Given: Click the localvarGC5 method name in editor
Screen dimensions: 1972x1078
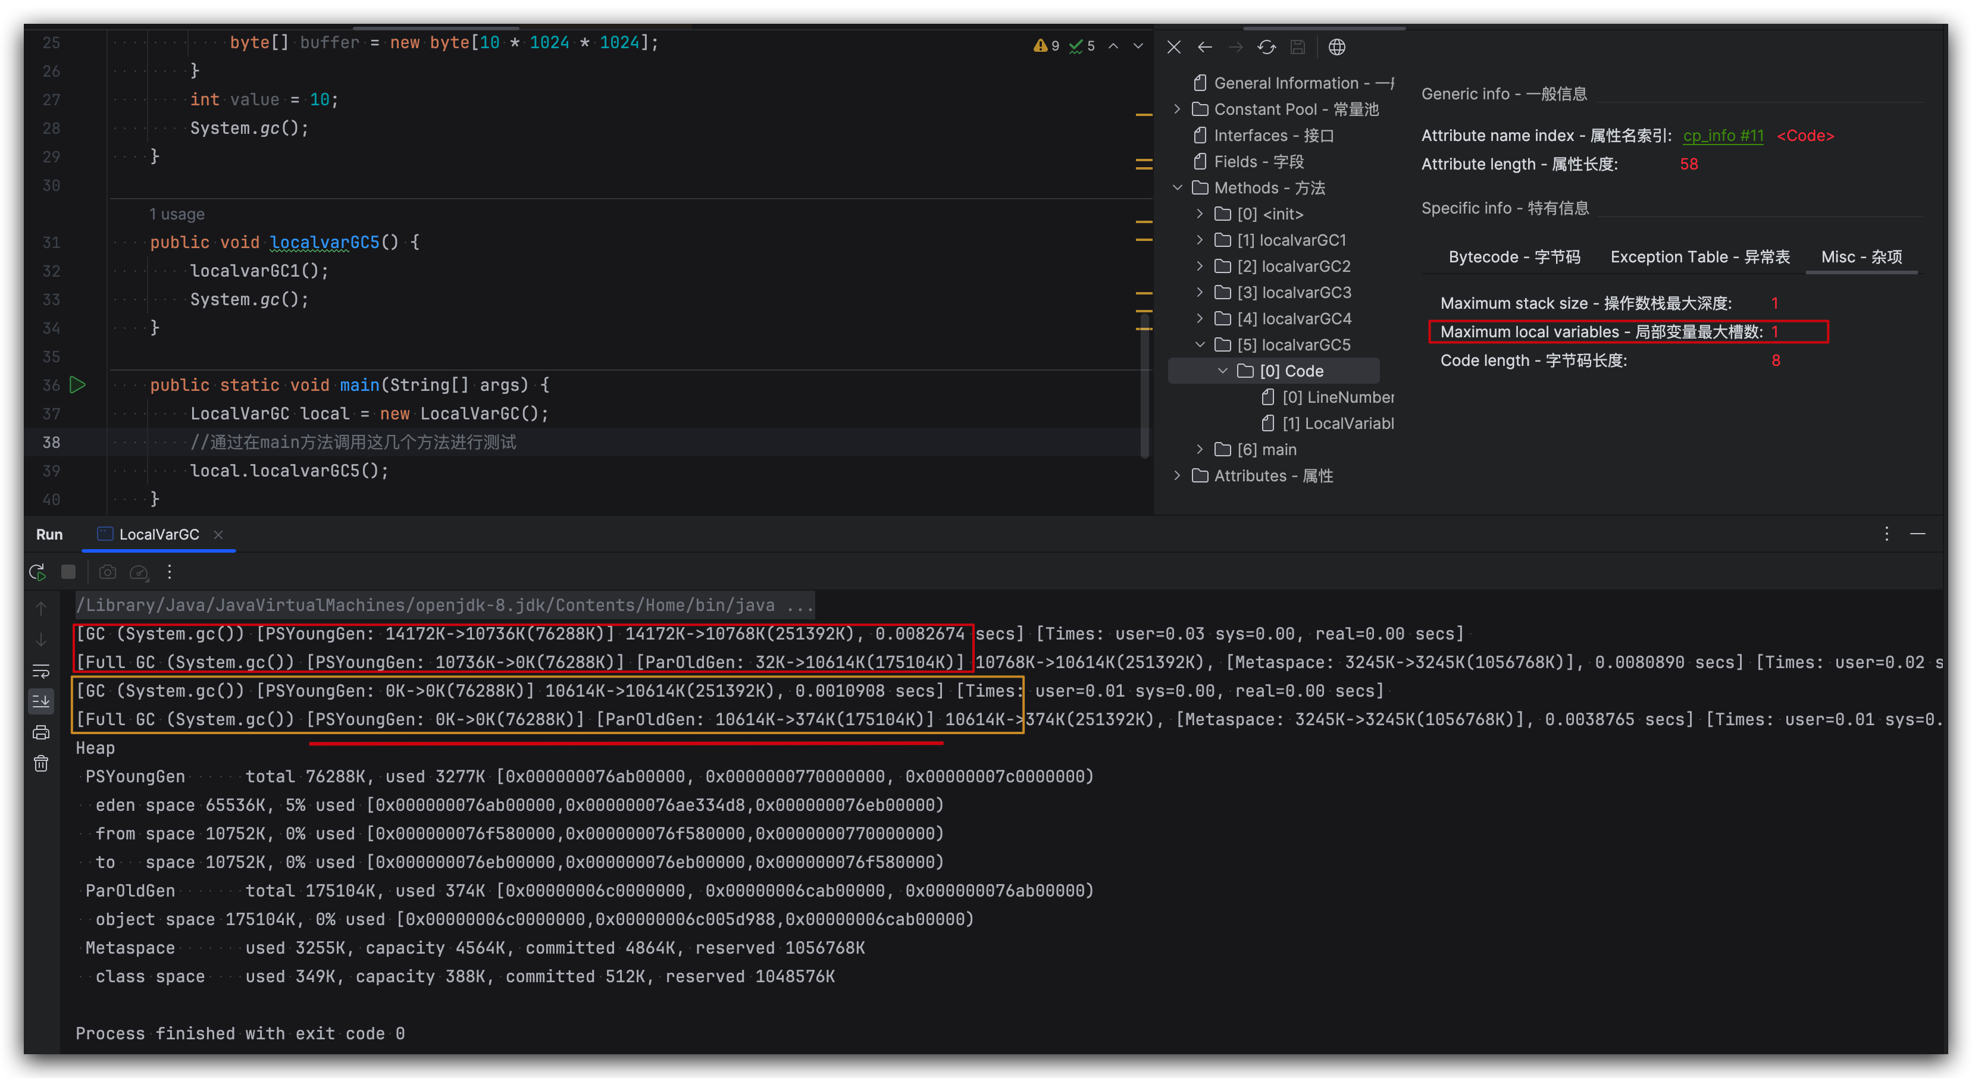Looking at the screenshot, I should tap(324, 242).
